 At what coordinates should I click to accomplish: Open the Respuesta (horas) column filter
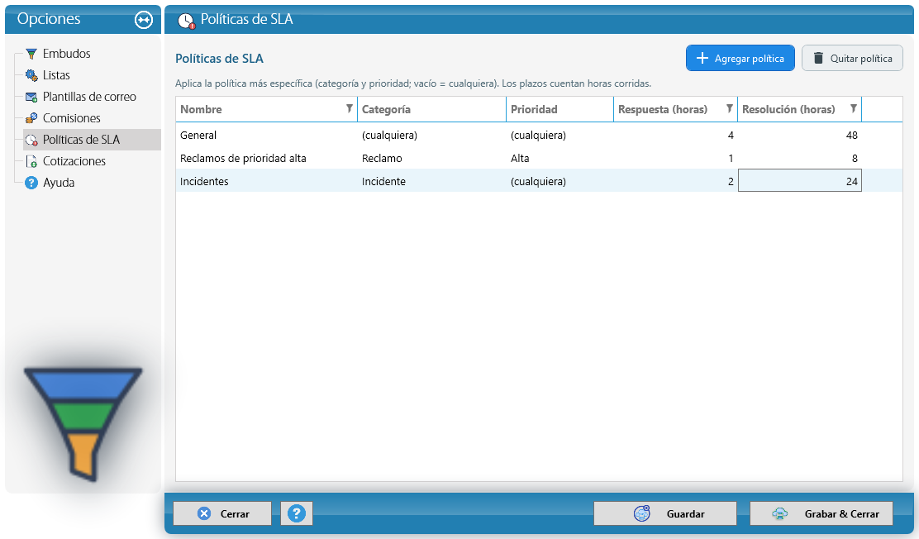coord(730,108)
